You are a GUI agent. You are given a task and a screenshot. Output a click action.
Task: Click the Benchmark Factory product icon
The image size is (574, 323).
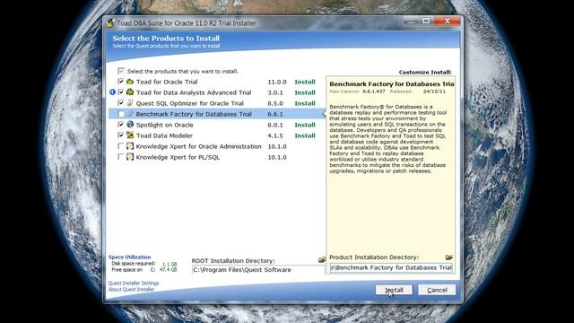pos(130,114)
